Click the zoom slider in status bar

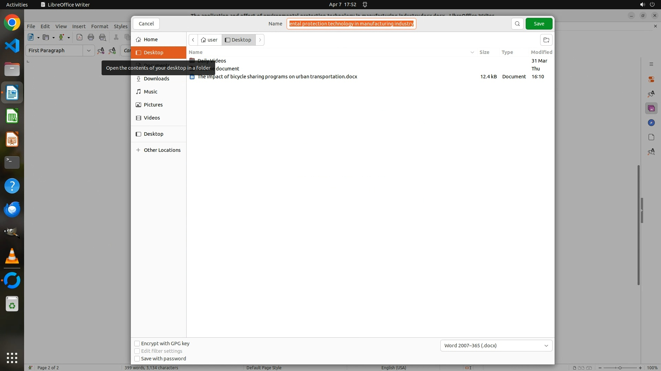[620, 368]
